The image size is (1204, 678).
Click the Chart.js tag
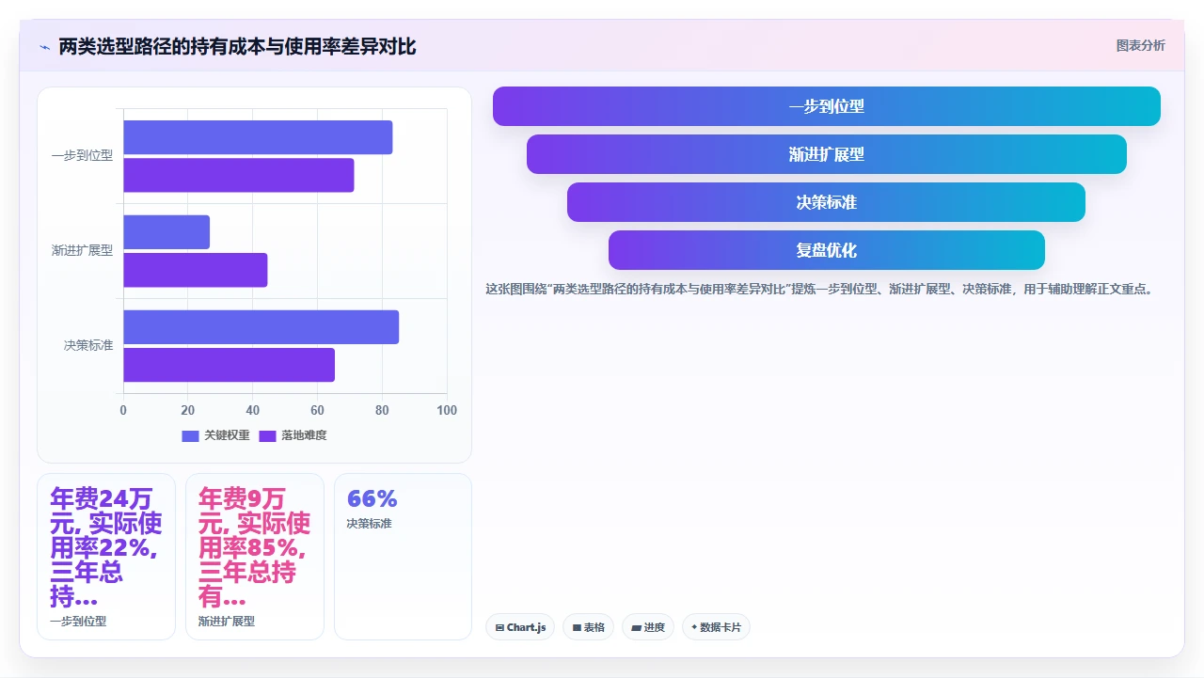coord(520,627)
